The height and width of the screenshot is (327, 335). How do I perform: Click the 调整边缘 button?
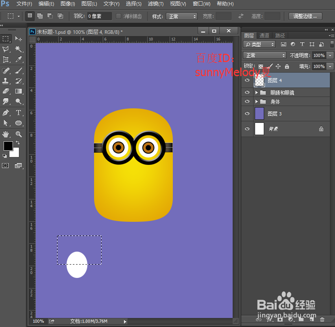pyautogui.click(x=305, y=16)
